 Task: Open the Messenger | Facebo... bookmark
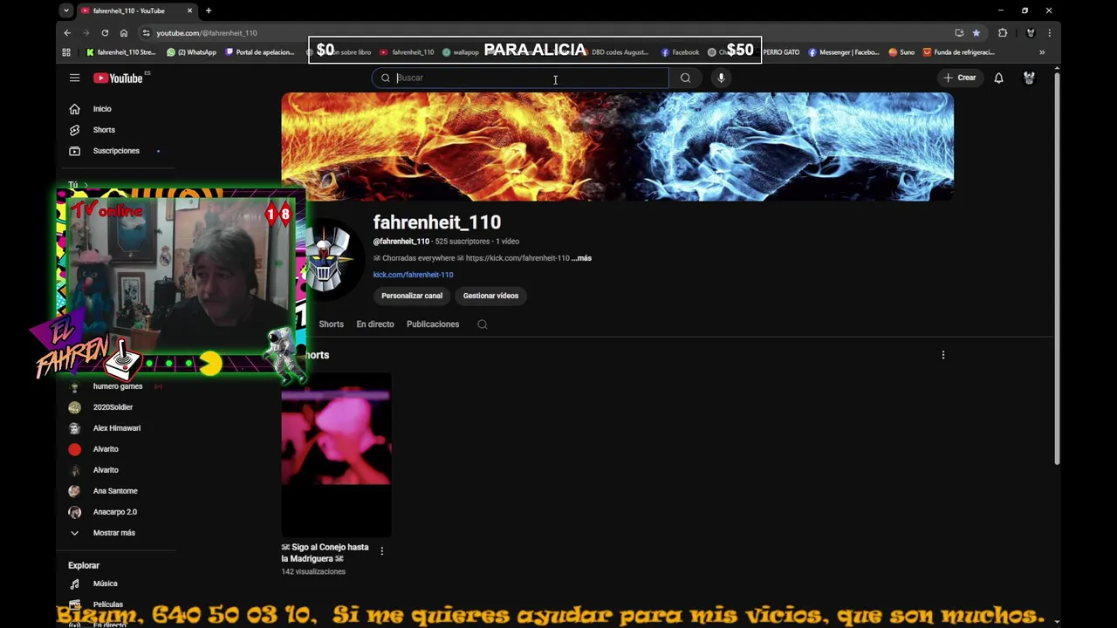coord(843,52)
